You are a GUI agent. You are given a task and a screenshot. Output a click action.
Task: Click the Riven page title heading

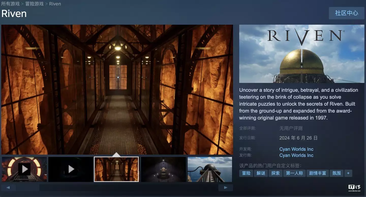[14, 13]
